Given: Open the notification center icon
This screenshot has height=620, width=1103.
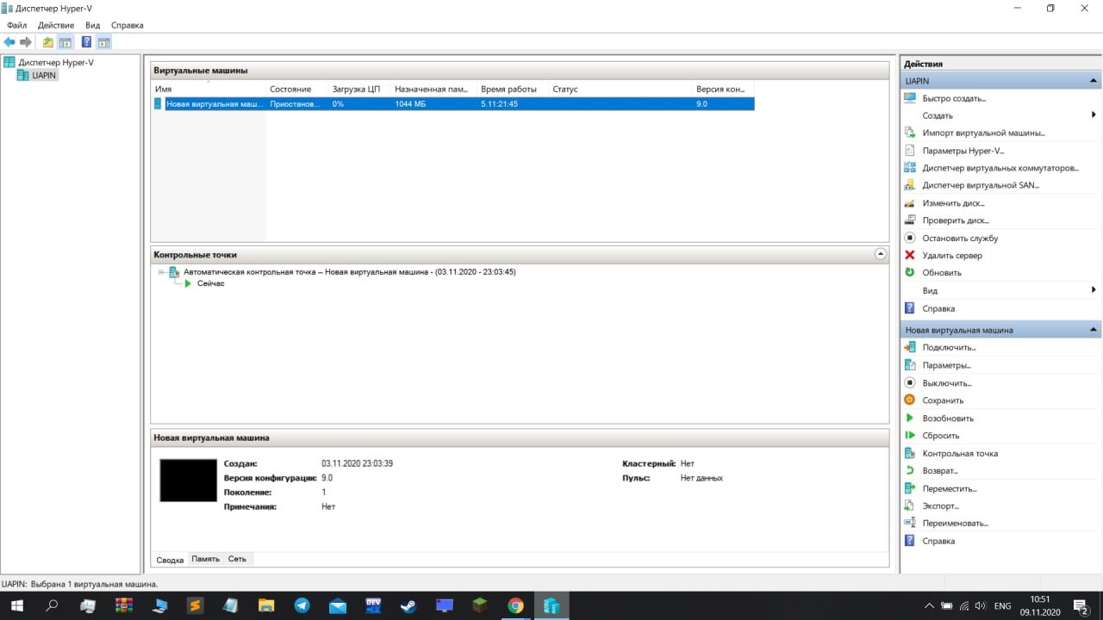Looking at the screenshot, I should (x=1081, y=606).
